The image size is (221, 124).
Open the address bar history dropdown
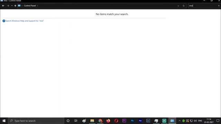[178, 6]
